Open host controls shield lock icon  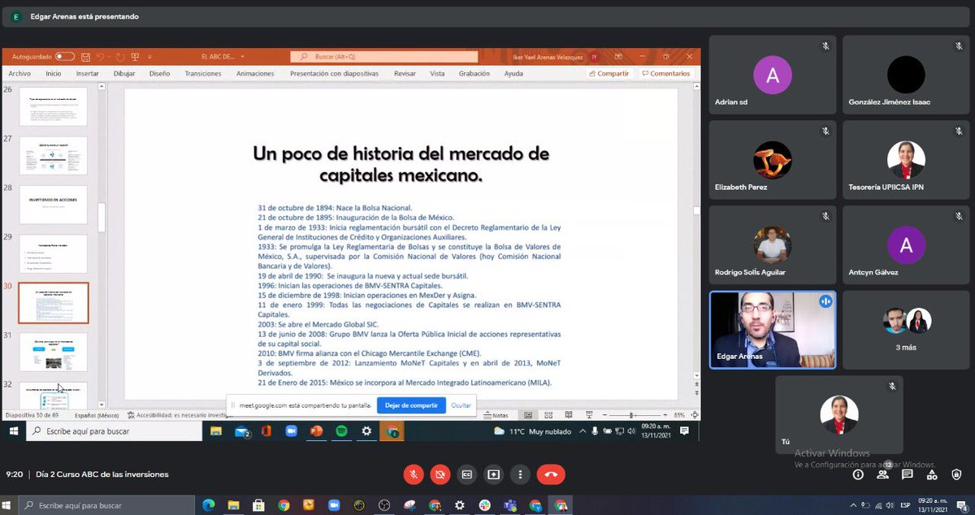957,474
